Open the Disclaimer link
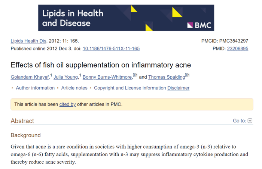Screen dimensions: 262x169 178,88
